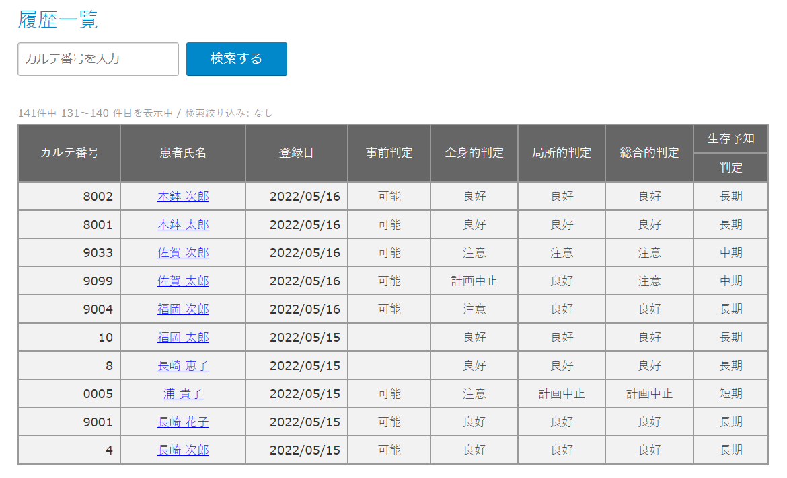Click the 福岡 次郎 name link

point(183,309)
